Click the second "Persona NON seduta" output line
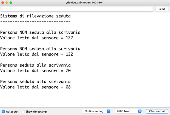 point(40,49)
